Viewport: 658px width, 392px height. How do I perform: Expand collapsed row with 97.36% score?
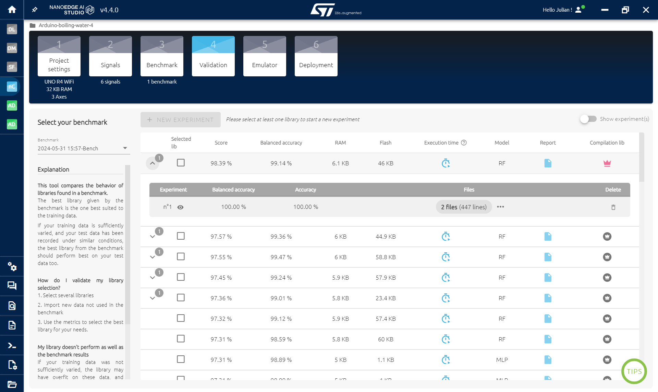pyautogui.click(x=153, y=298)
